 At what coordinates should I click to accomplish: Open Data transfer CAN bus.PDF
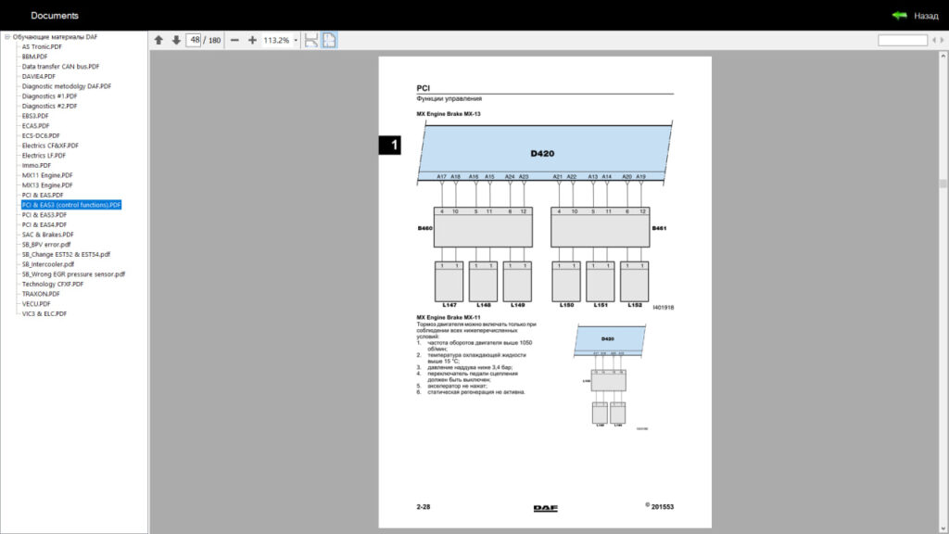tap(60, 67)
